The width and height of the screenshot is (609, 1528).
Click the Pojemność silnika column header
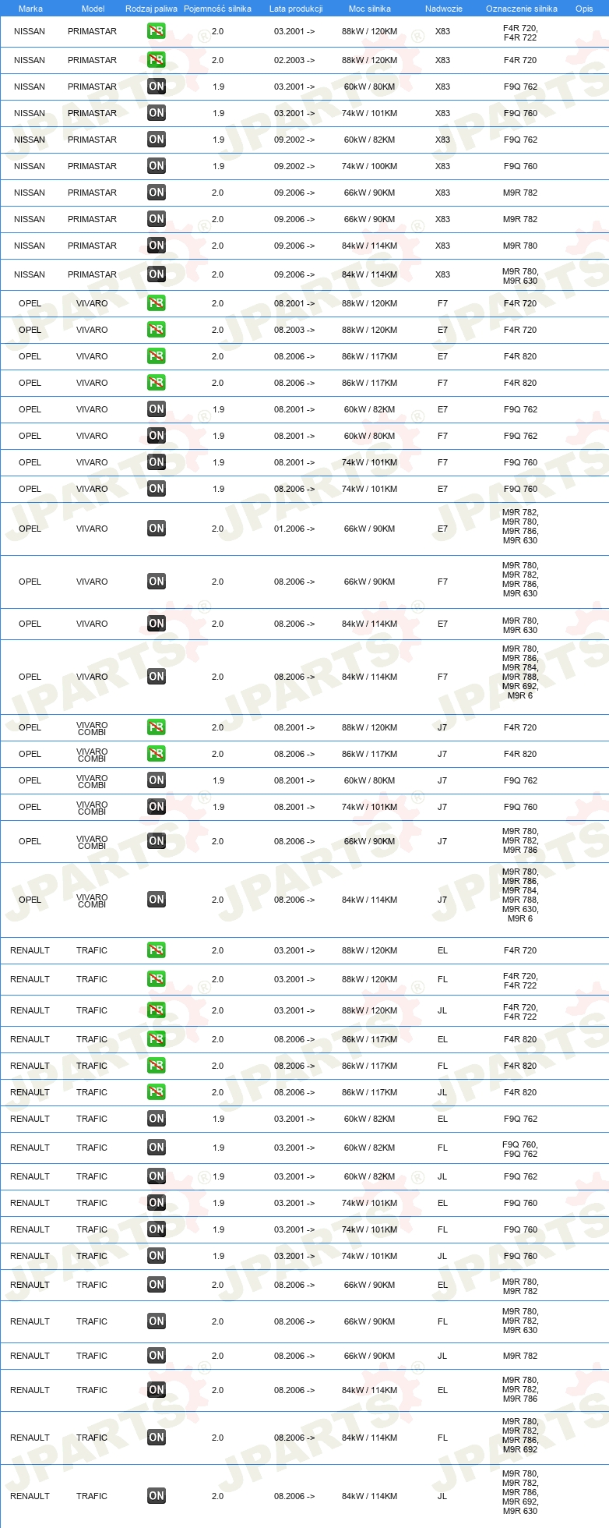pyautogui.click(x=217, y=9)
